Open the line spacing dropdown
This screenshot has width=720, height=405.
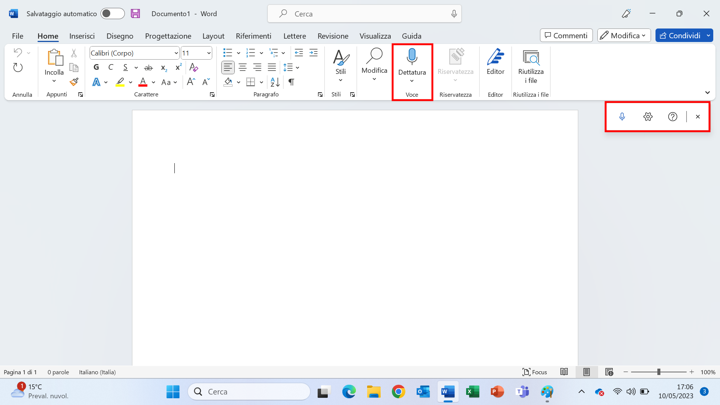pyautogui.click(x=298, y=67)
